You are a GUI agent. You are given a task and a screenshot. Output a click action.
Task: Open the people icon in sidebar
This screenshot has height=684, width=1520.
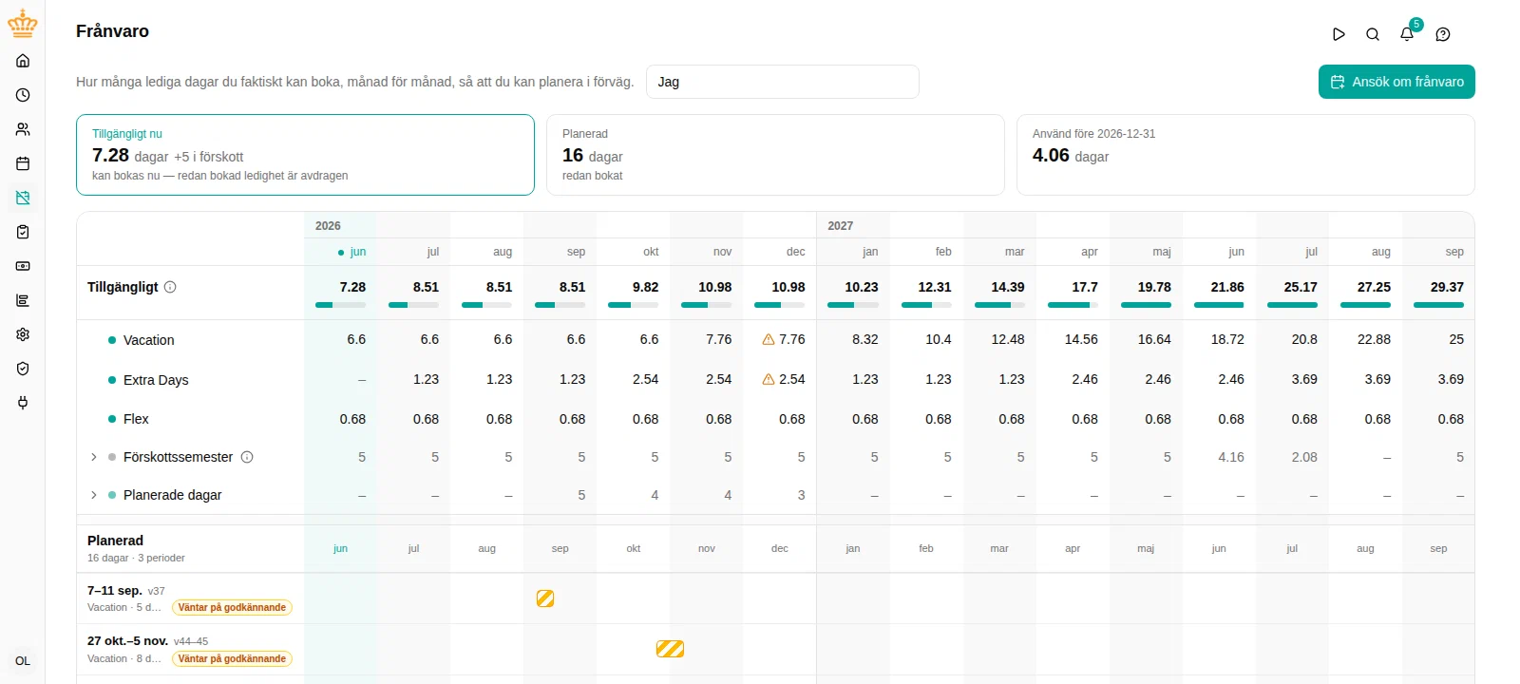[23, 129]
